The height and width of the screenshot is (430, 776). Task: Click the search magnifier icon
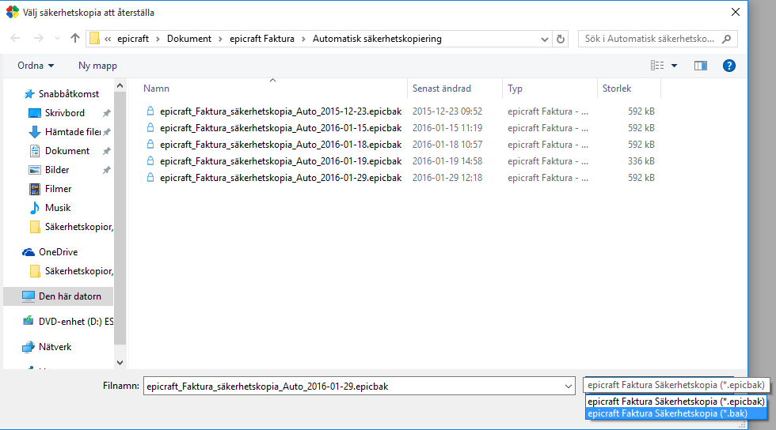727,39
